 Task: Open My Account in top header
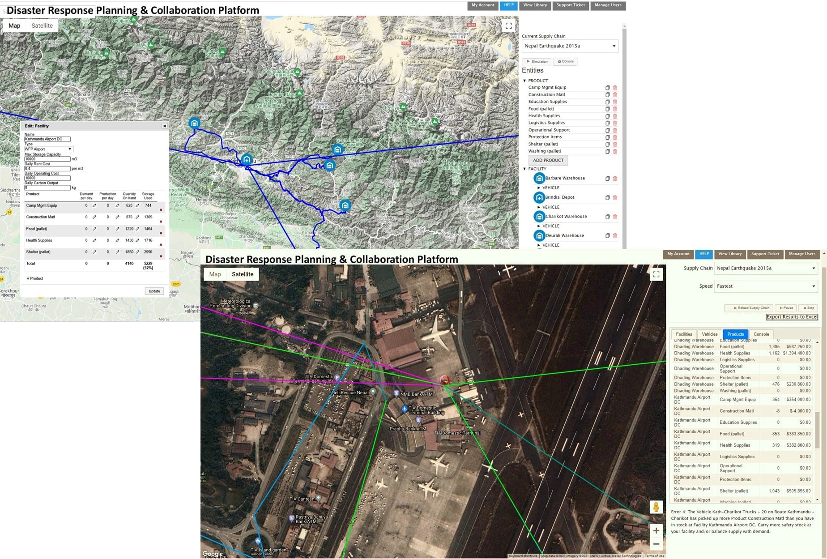tap(483, 5)
